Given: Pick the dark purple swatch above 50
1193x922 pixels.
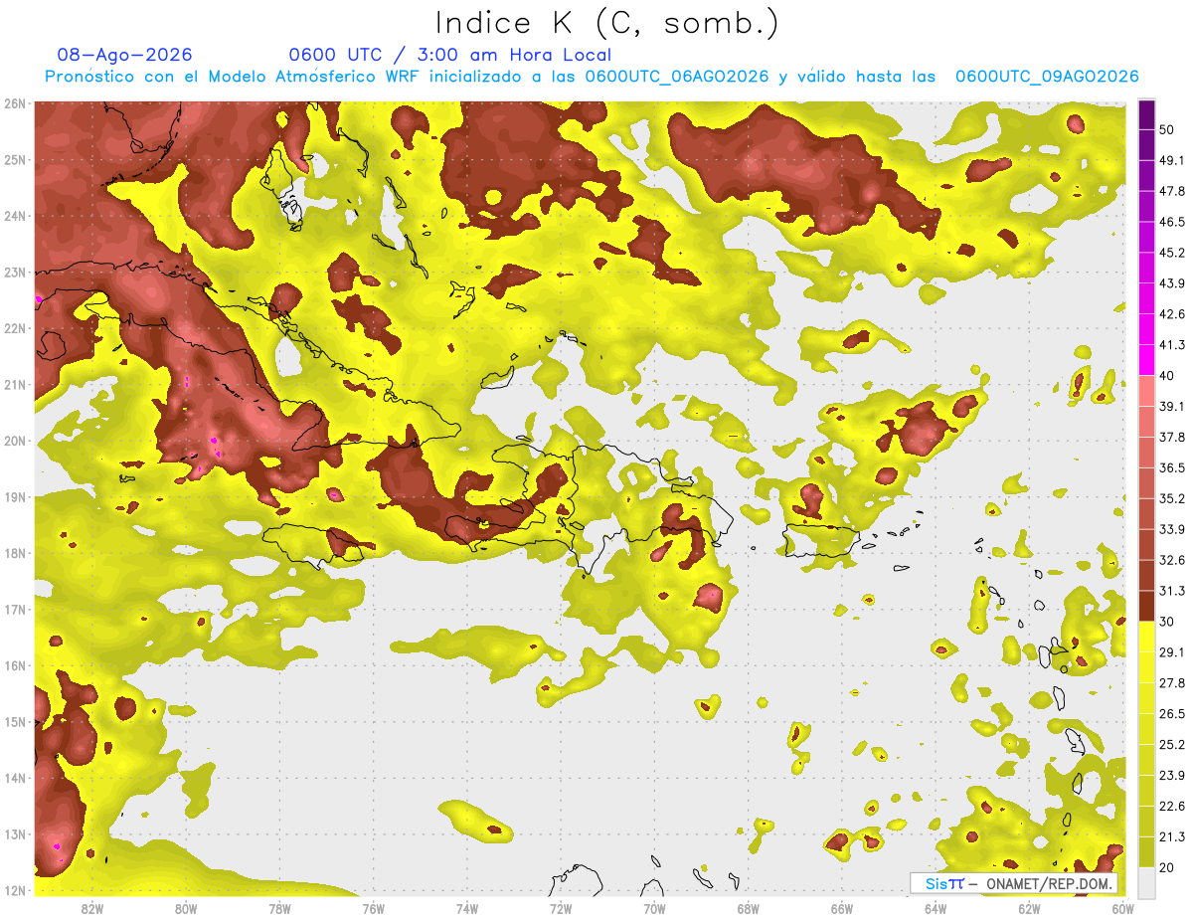Looking at the screenshot, I should click(1146, 114).
